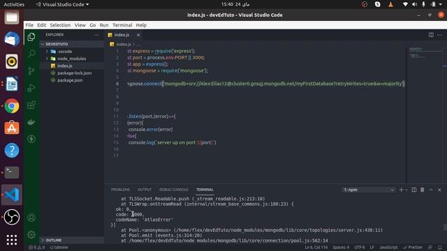Screen dimensions: 447x251
Task: Close the index.js editor tab
Action: coord(138,35)
